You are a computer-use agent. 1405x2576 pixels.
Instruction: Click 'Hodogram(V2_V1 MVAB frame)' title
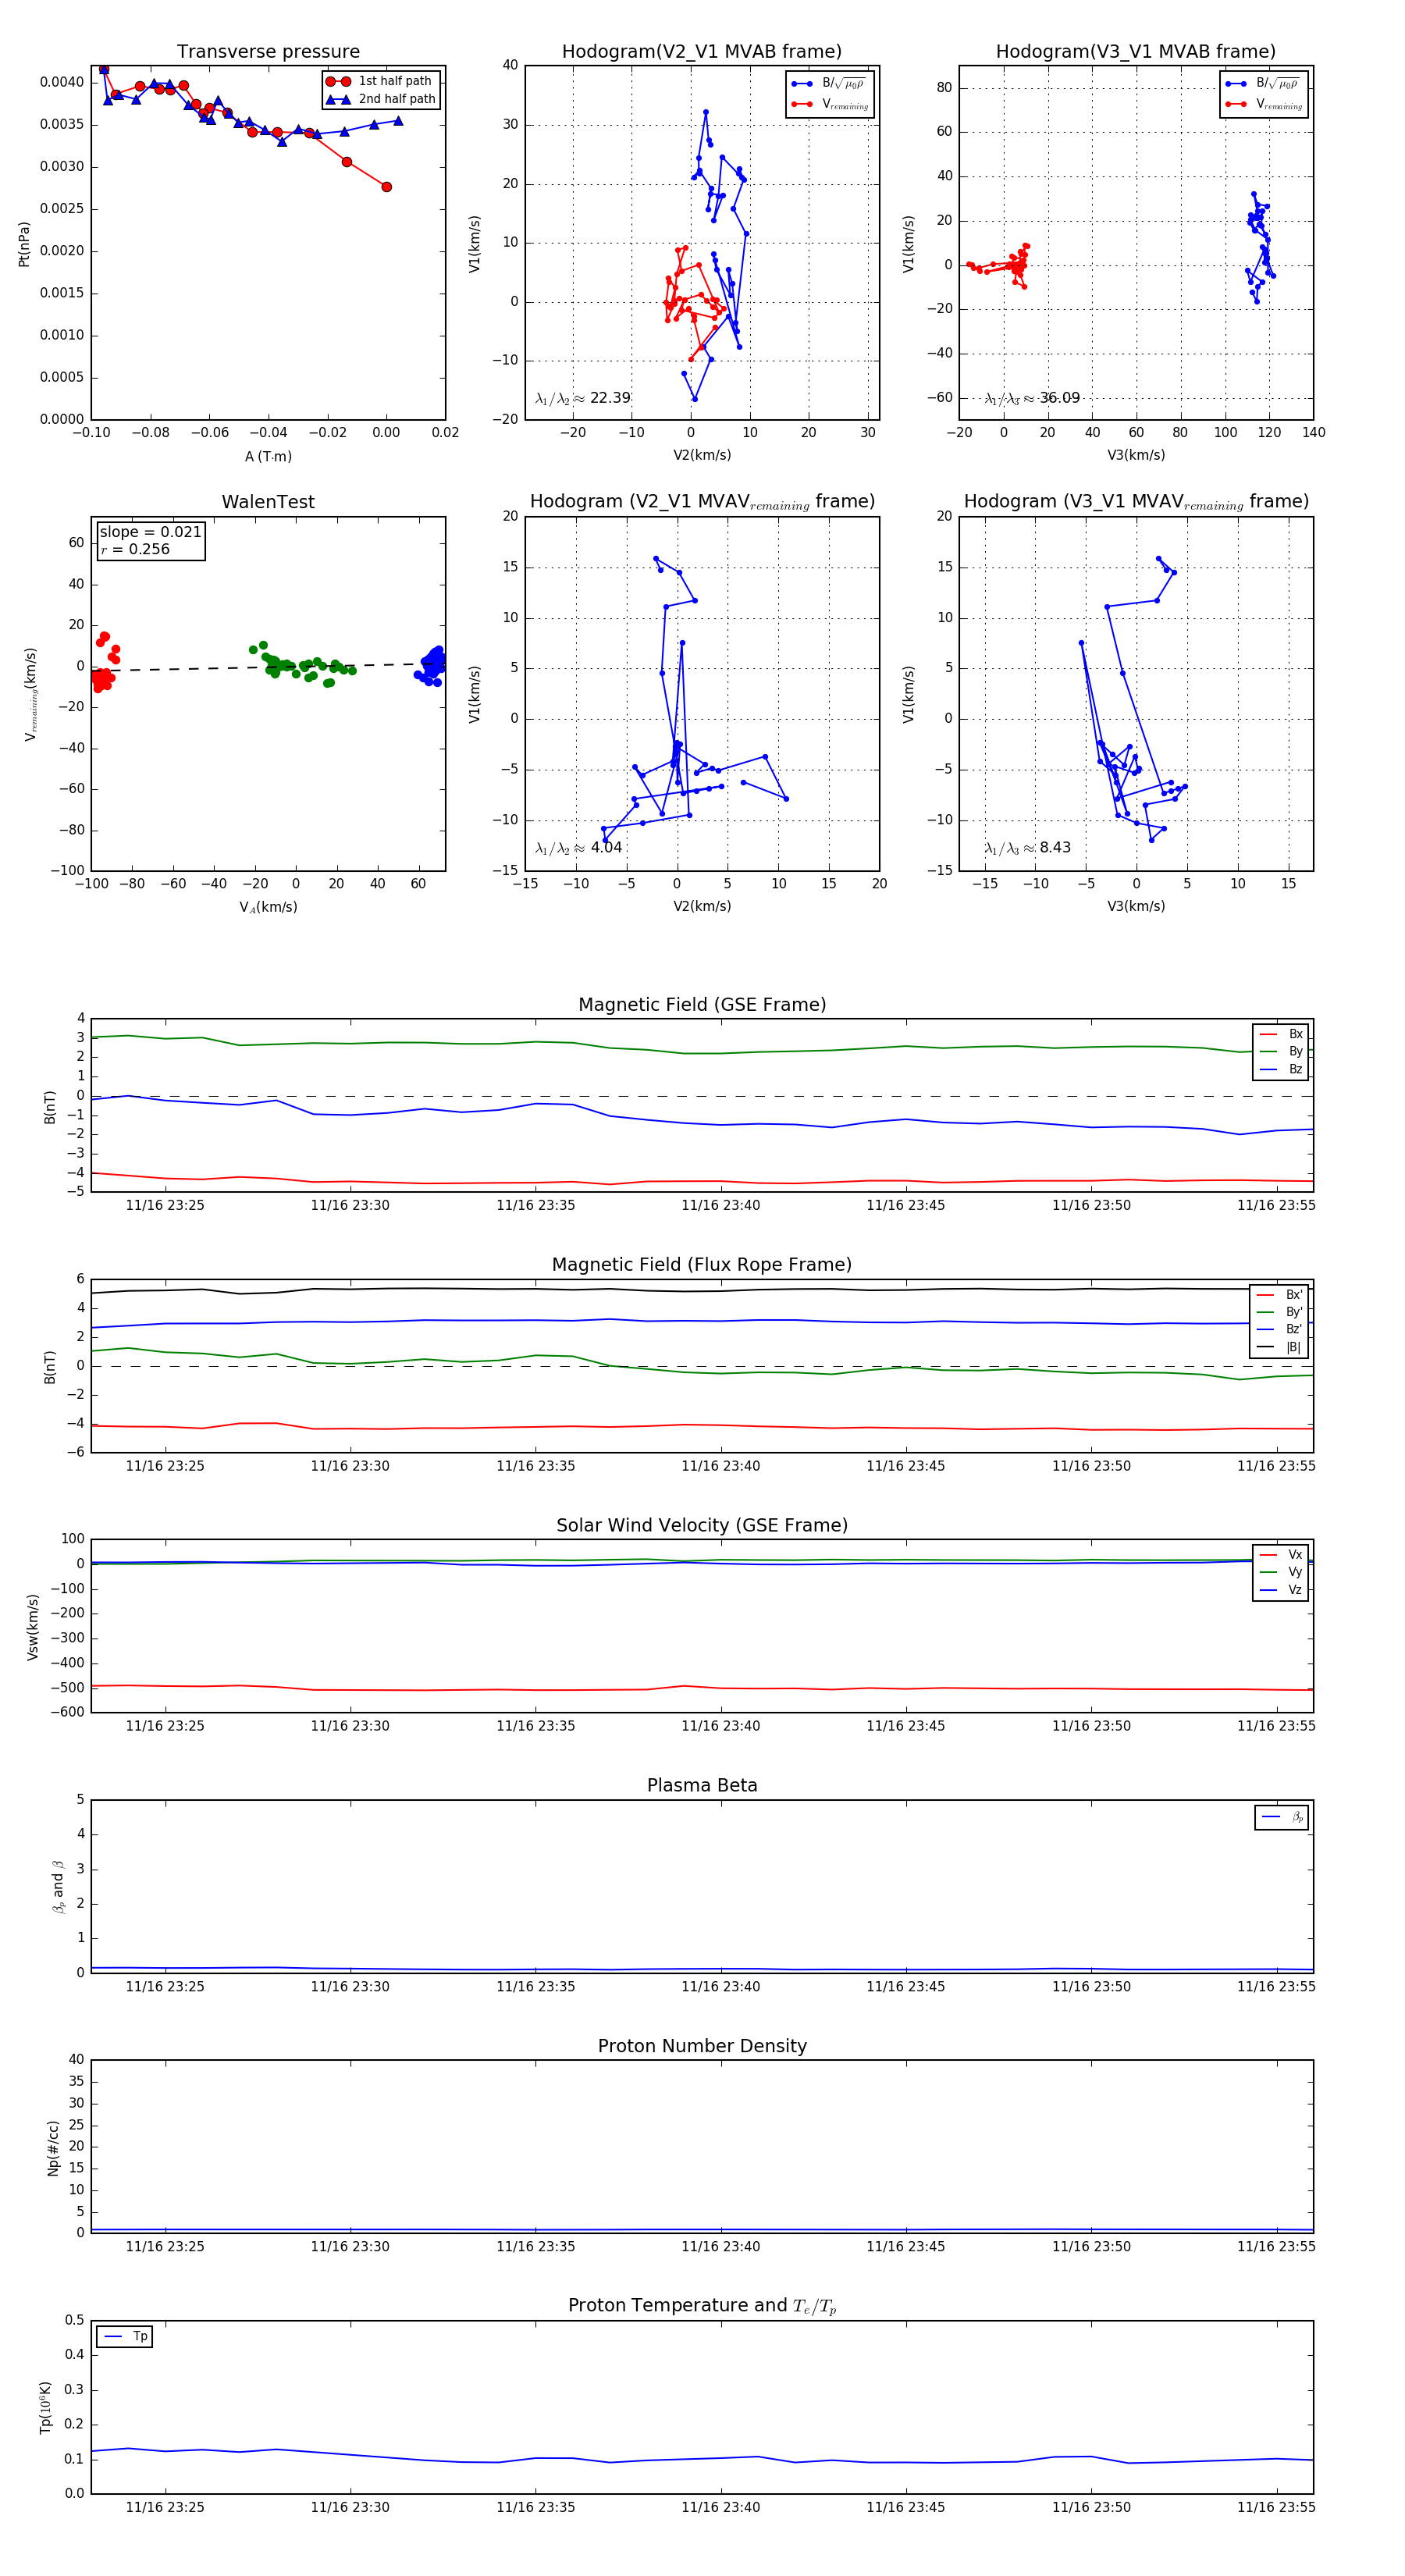pos(702,52)
